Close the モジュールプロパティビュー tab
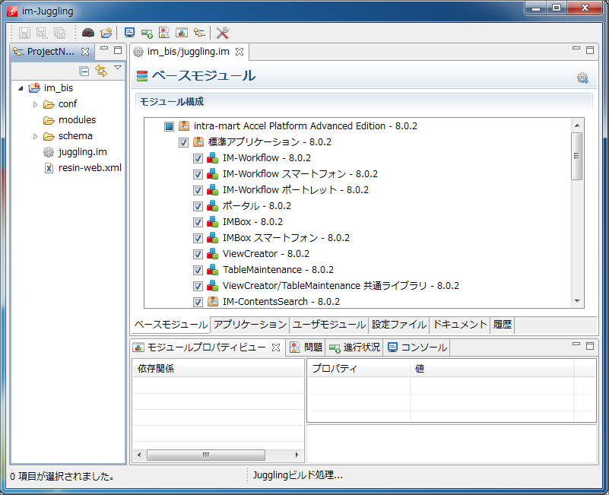Screen dimensions: 609x495 pos(276,347)
